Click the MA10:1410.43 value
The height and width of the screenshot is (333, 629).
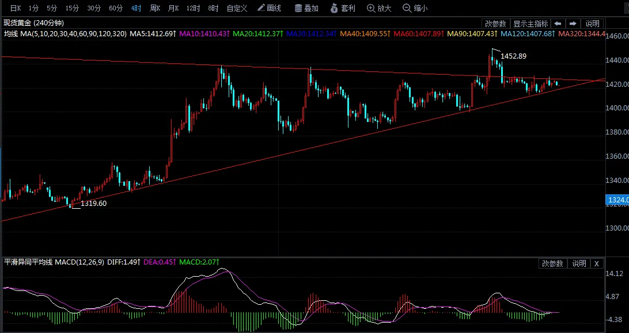(x=204, y=34)
